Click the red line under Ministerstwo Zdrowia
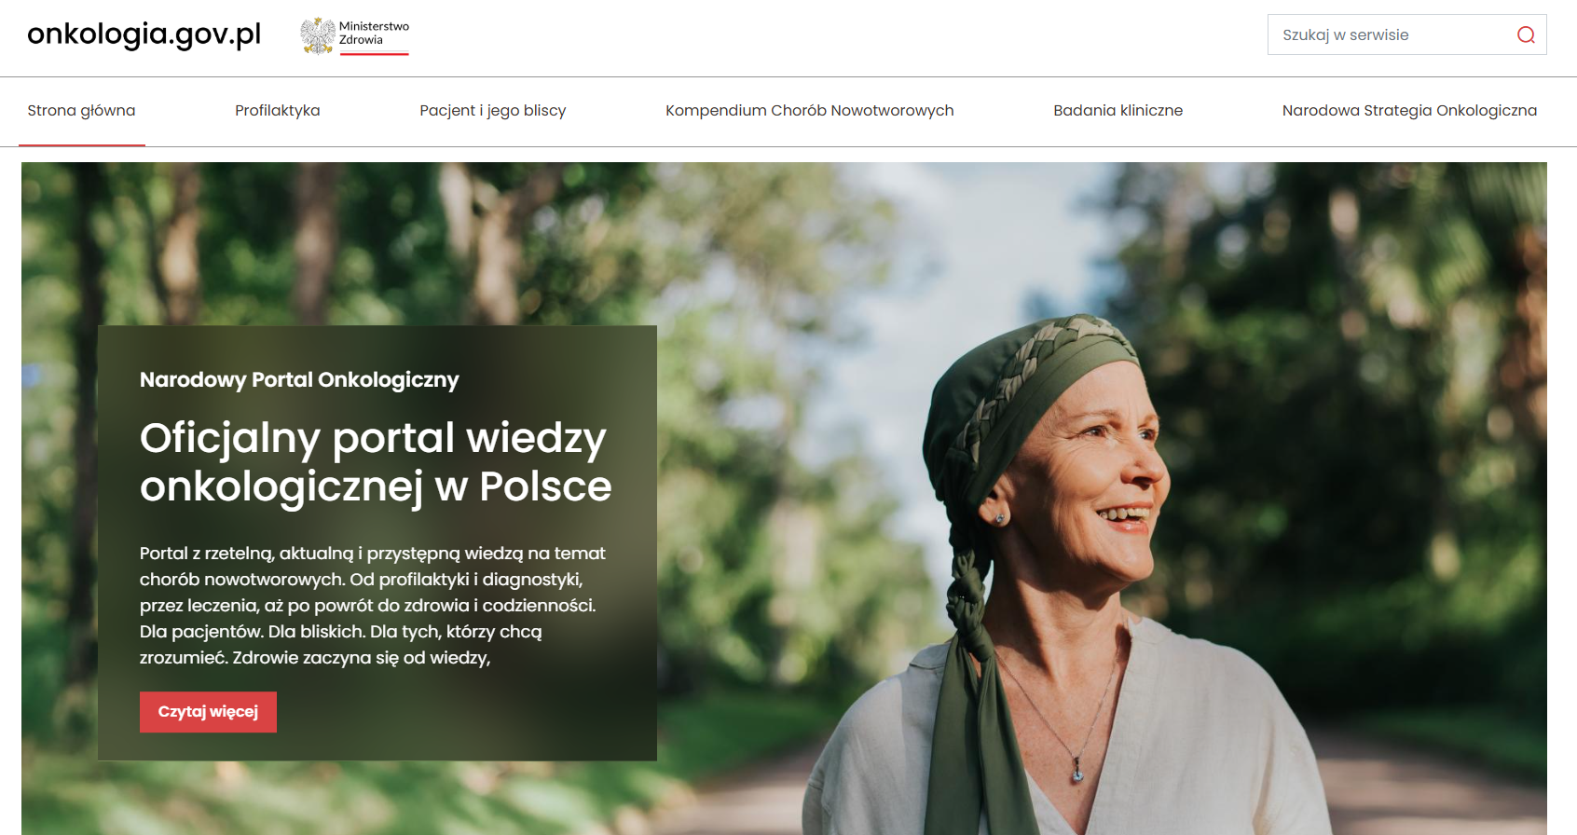 coord(374,54)
